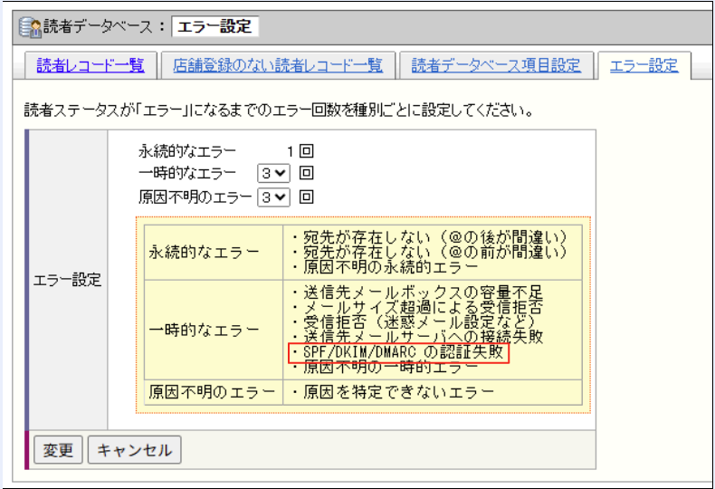
Task: Click the 永続的なエラー fixed 1回 value
Action: (x=300, y=150)
